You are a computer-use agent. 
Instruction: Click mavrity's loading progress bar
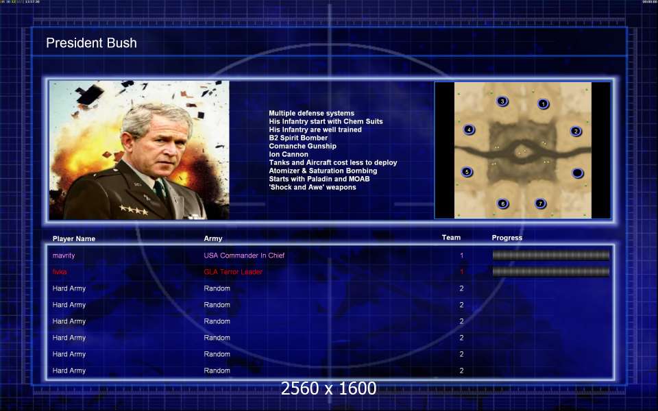tap(550, 255)
